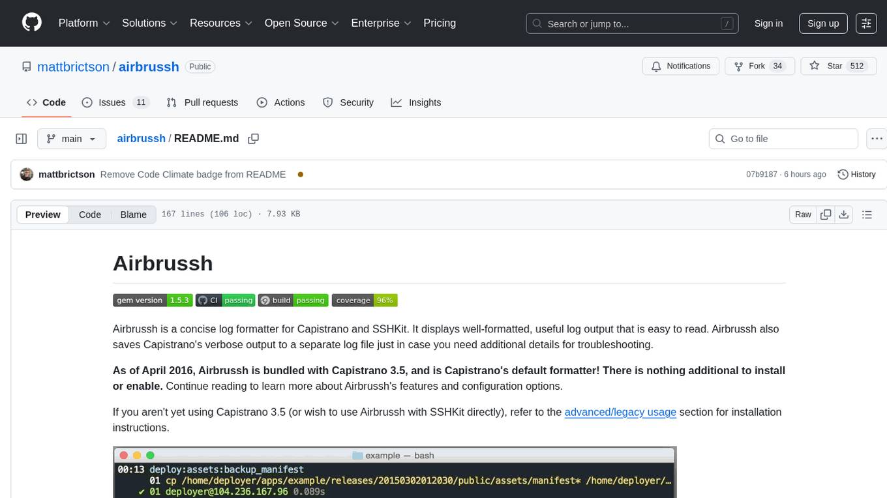Open the more file options menu

tap(877, 139)
